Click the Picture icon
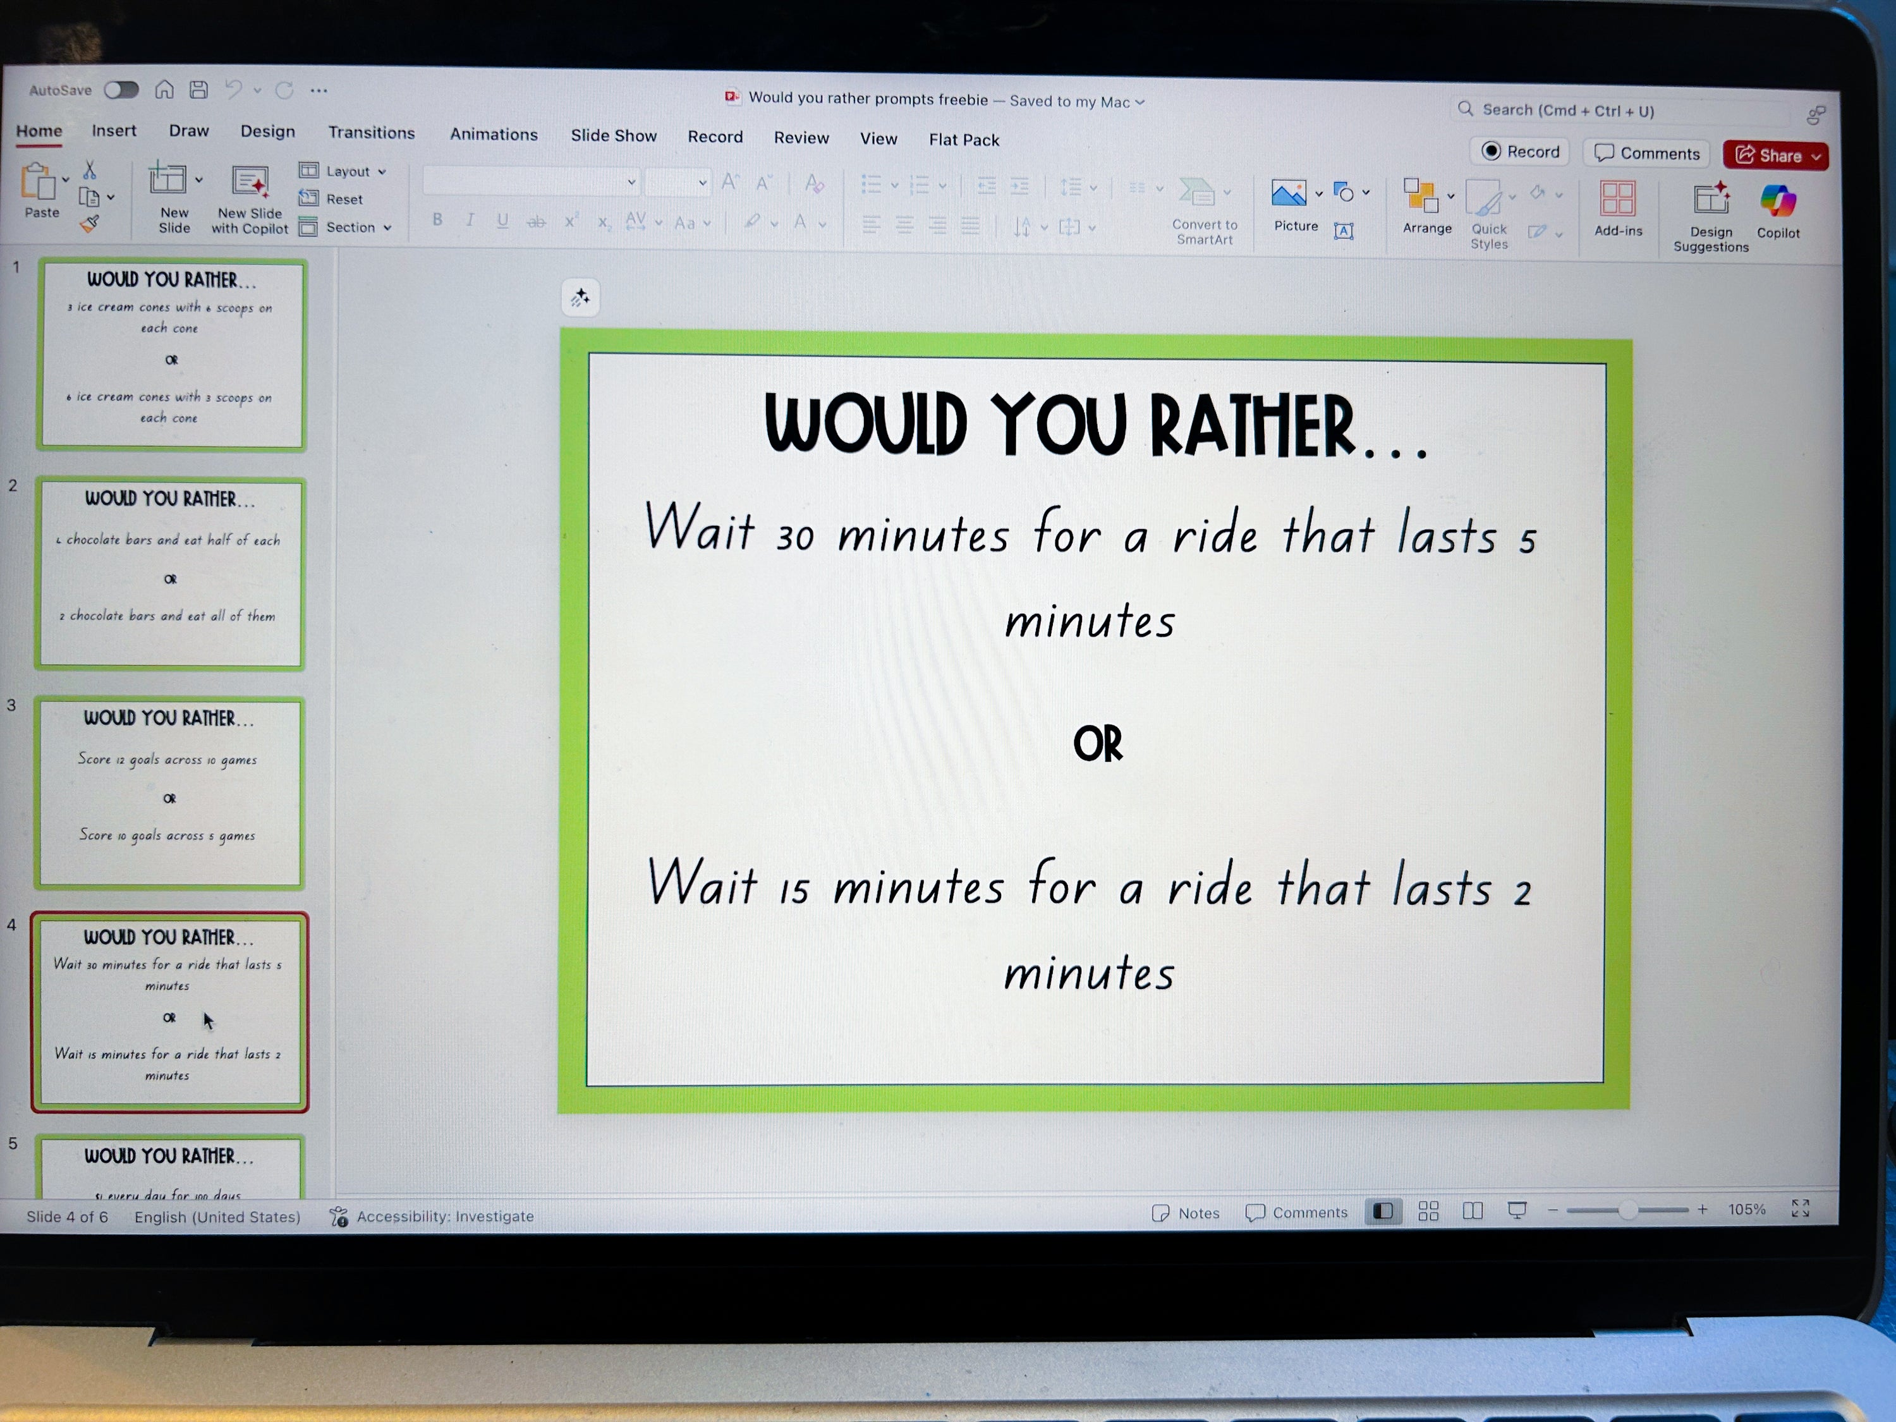Screen dimensions: 1896x1422 tap(1289, 195)
